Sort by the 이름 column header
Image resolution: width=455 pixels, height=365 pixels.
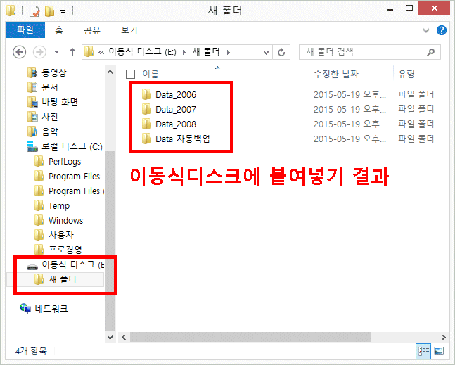tap(150, 74)
